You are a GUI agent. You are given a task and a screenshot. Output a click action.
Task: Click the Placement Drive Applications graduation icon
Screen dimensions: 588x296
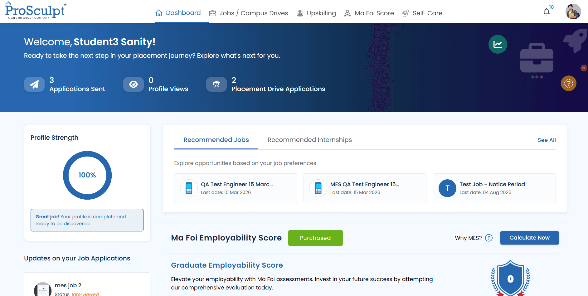(x=216, y=84)
